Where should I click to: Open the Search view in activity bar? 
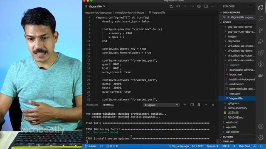coord(261,19)
